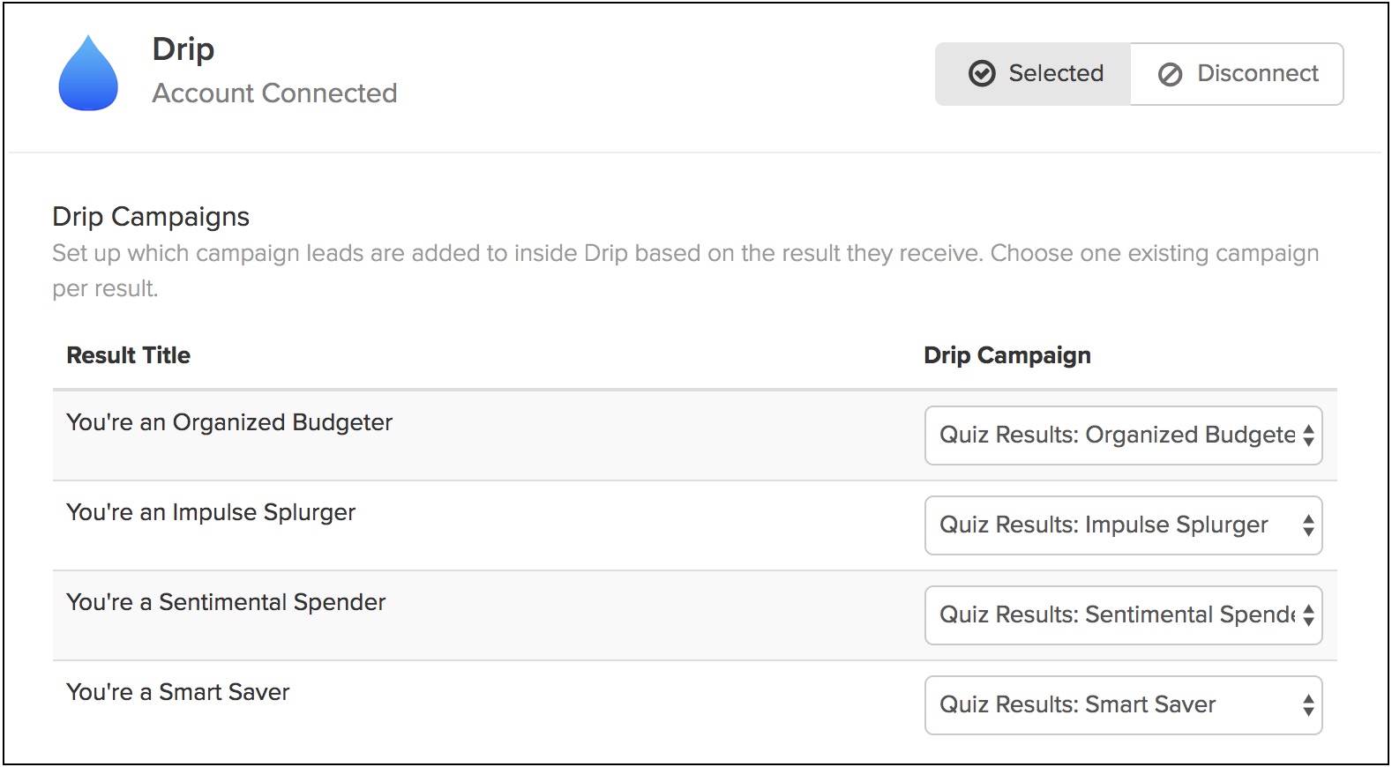The height and width of the screenshot is (767, 1392).
Task: Click the prohibition icon beside Disconnect
Action: tap(1170, 74)
